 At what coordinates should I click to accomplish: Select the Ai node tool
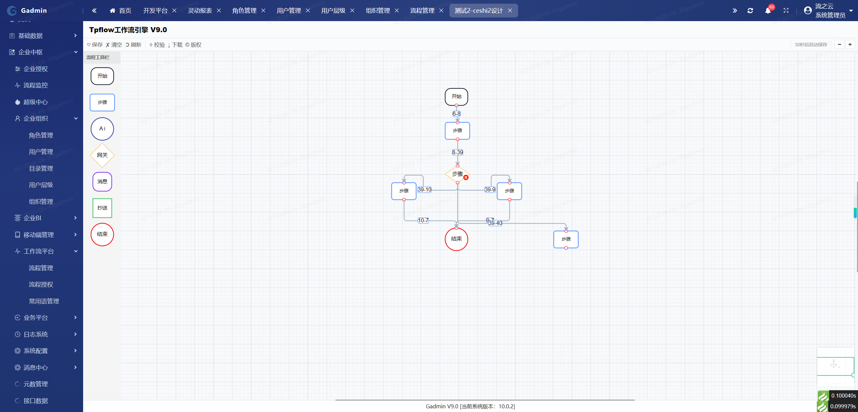point(102,129)
